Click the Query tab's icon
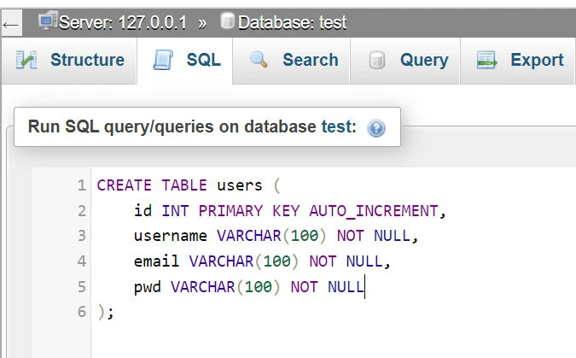 click(376, 61)
